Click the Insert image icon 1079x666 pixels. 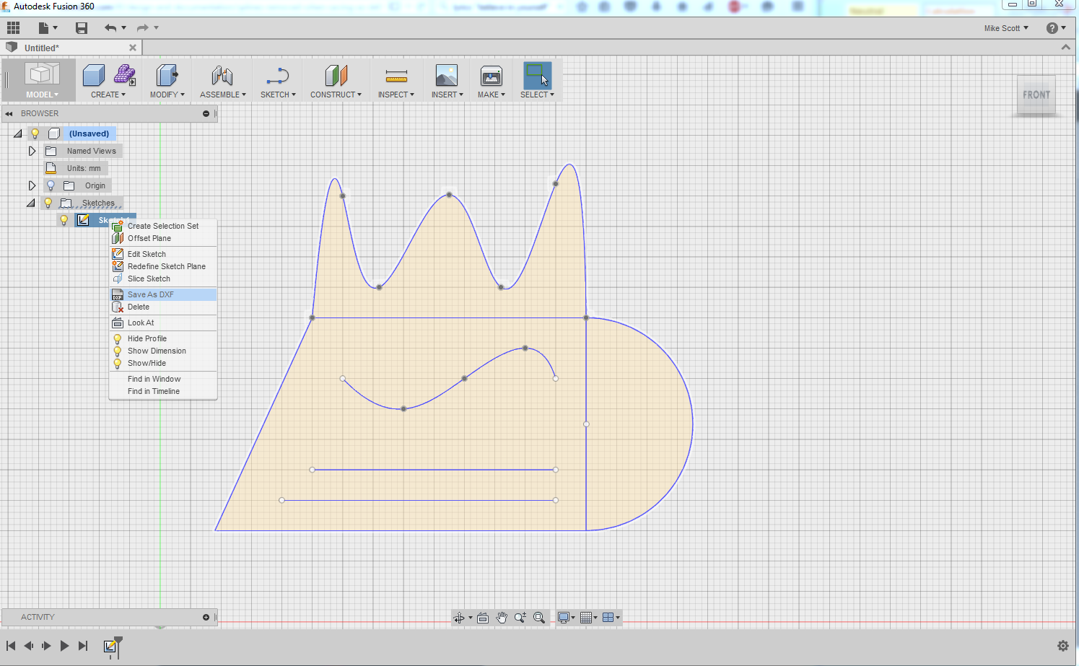tap(447, 75)
